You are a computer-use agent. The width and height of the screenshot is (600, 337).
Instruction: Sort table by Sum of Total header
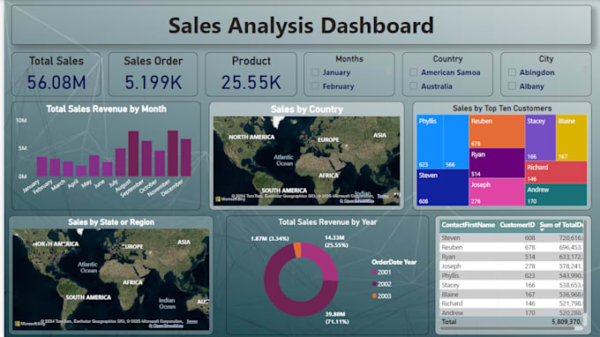(x=561, y=225)
